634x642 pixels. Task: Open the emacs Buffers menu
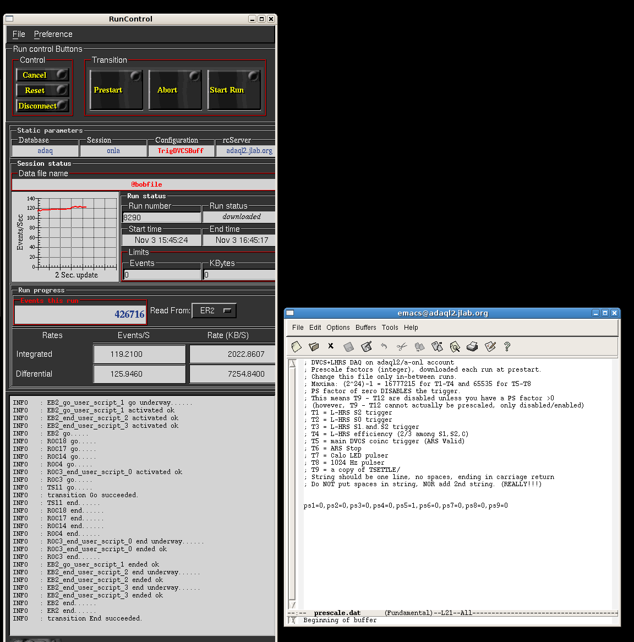366,328
